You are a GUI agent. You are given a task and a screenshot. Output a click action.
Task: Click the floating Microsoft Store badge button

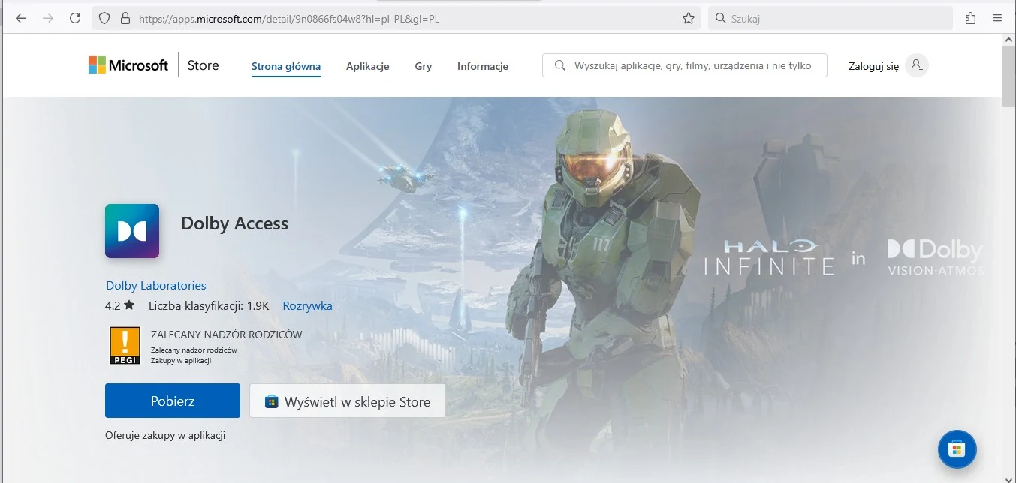point(957,449)
